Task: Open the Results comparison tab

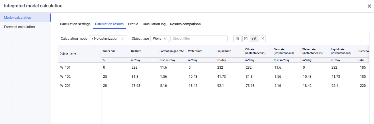Action: click(x=185, y=24)
